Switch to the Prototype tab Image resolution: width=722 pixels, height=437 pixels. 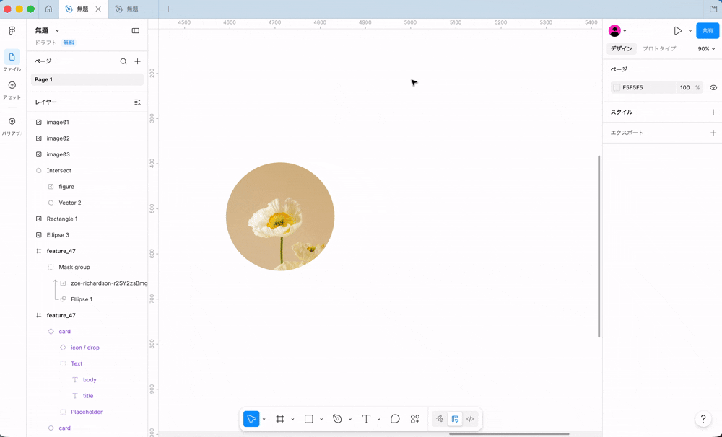659,49
